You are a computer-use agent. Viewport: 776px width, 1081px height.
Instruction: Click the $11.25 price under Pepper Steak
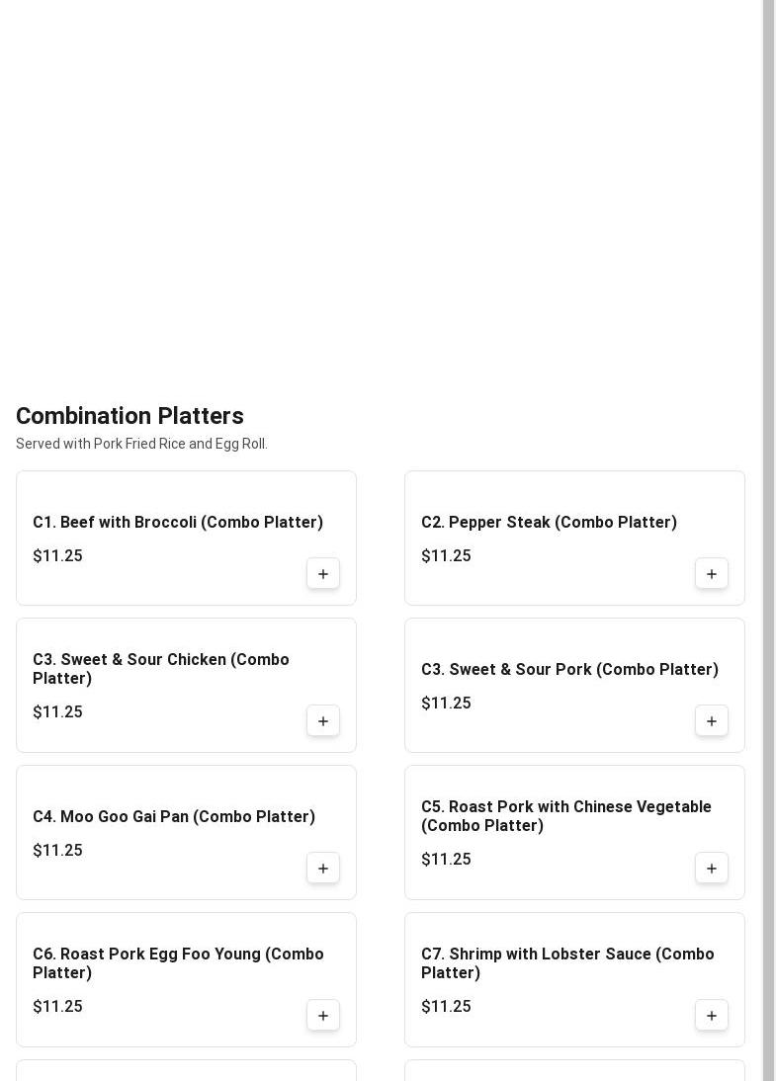(446, 555)
